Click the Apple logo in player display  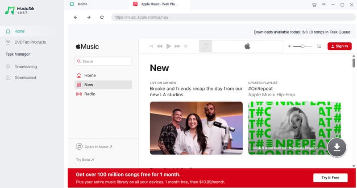(247, 46)
